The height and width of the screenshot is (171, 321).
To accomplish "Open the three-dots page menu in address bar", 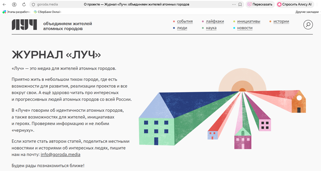I will pos(234,4).
